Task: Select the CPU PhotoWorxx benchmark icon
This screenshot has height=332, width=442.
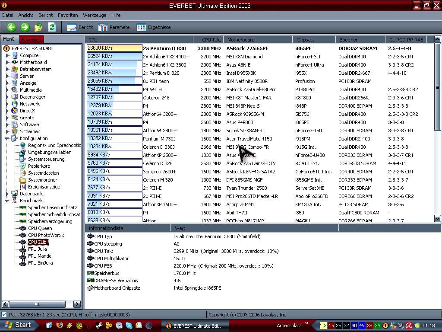Action: [x=23, y=235]
